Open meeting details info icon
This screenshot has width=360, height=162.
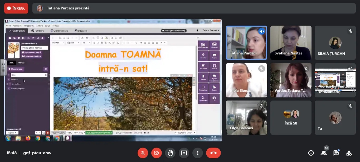coord(311,153)
